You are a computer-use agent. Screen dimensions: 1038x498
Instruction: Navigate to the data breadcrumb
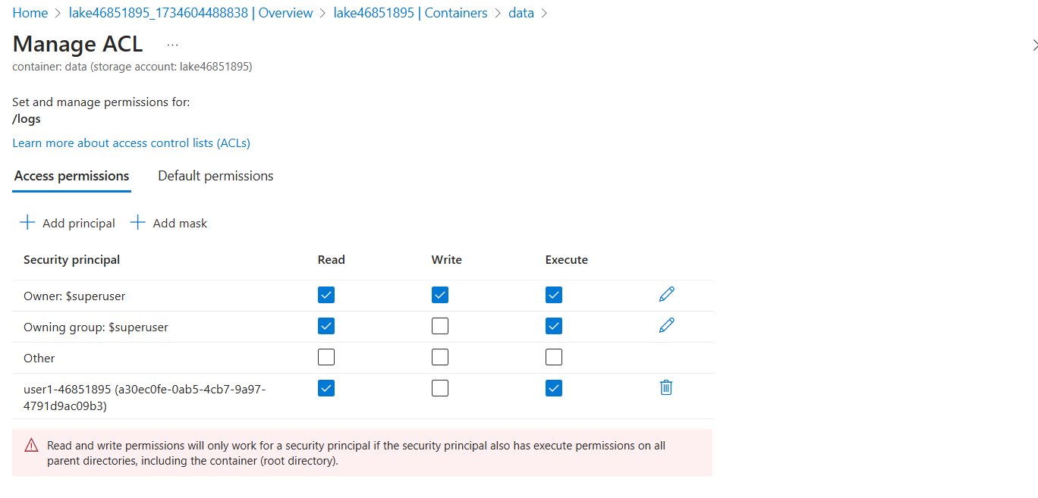click(x=521, y=13)
